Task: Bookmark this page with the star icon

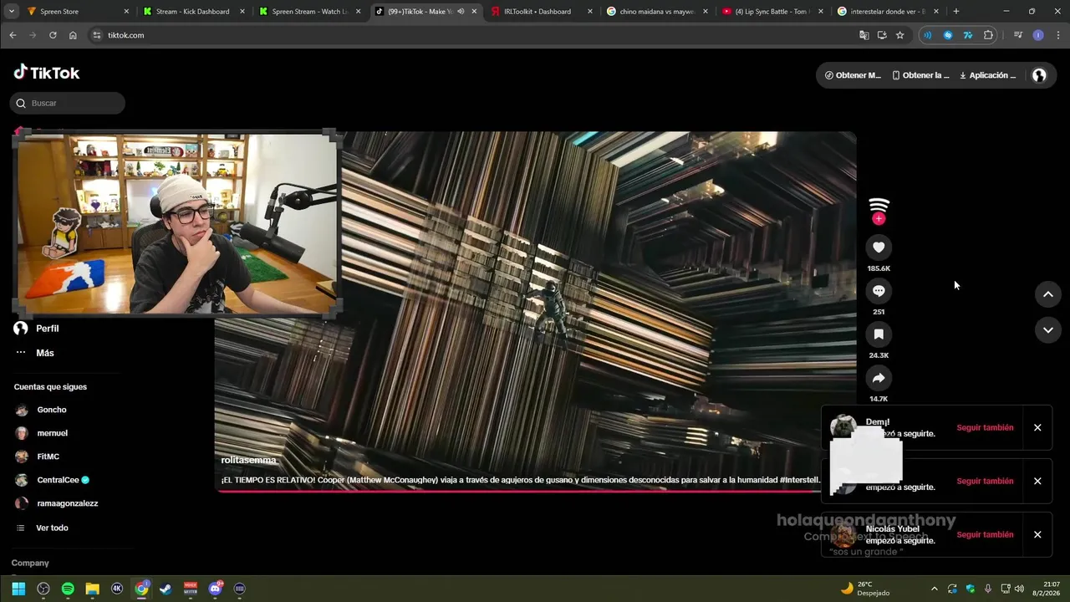Action: 899,35
